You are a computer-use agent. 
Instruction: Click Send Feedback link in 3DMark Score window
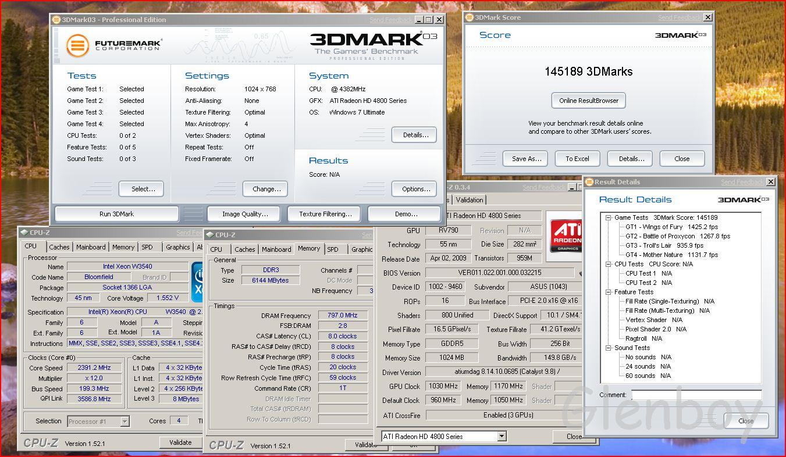pyautogui.click(x=680, y=18)
